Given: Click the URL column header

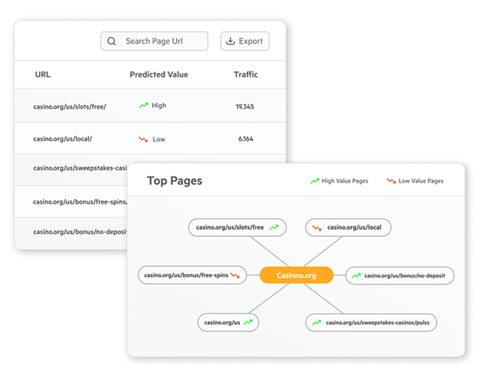Looking at the screenshot, I should click(42, 74).
